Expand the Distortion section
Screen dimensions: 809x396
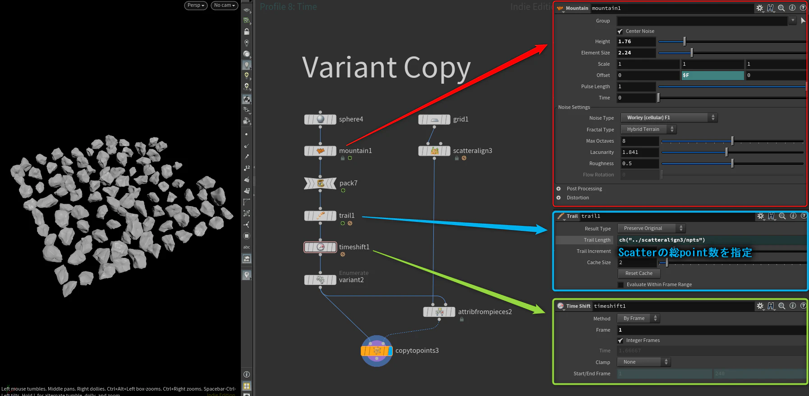tap(559, 198)
